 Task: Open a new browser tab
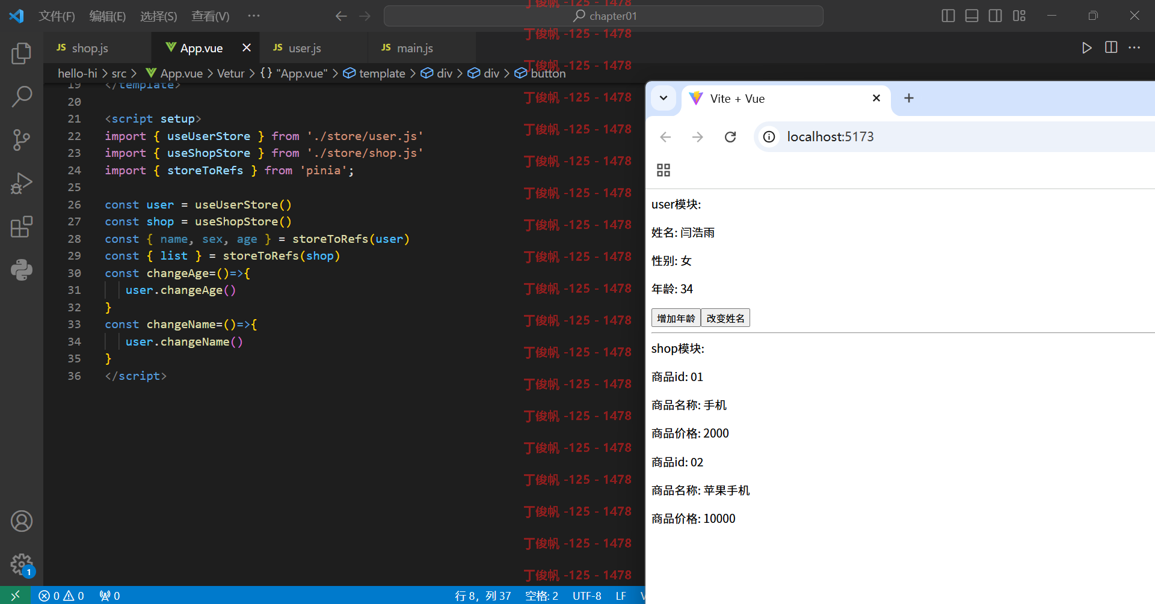tap(909, 98)
